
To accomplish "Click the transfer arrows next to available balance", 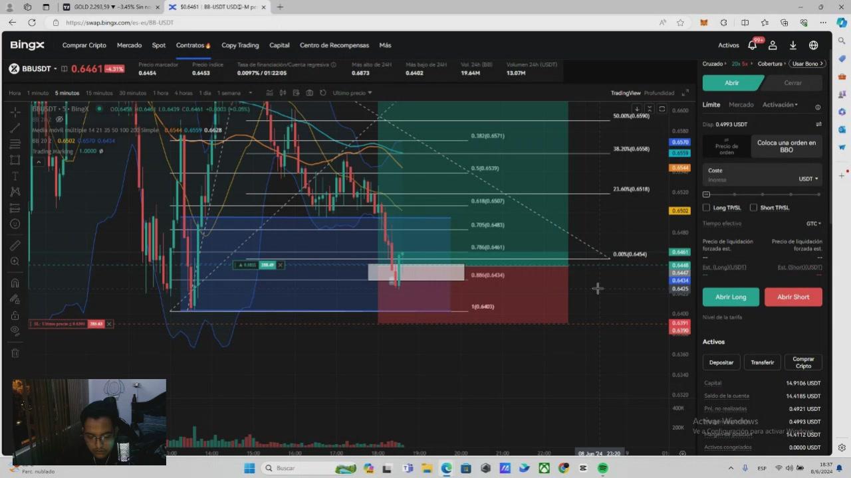I will pos(818,124).
